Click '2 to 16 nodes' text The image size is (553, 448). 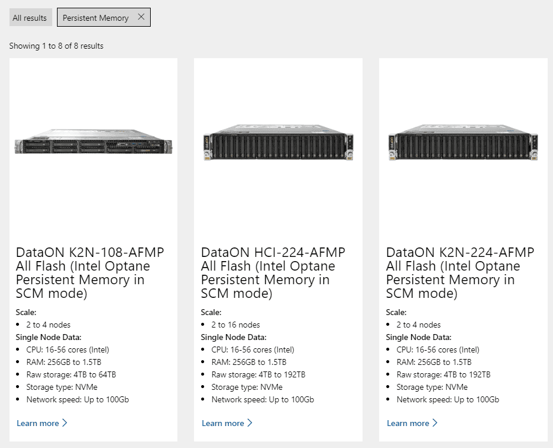pos(236,325)
